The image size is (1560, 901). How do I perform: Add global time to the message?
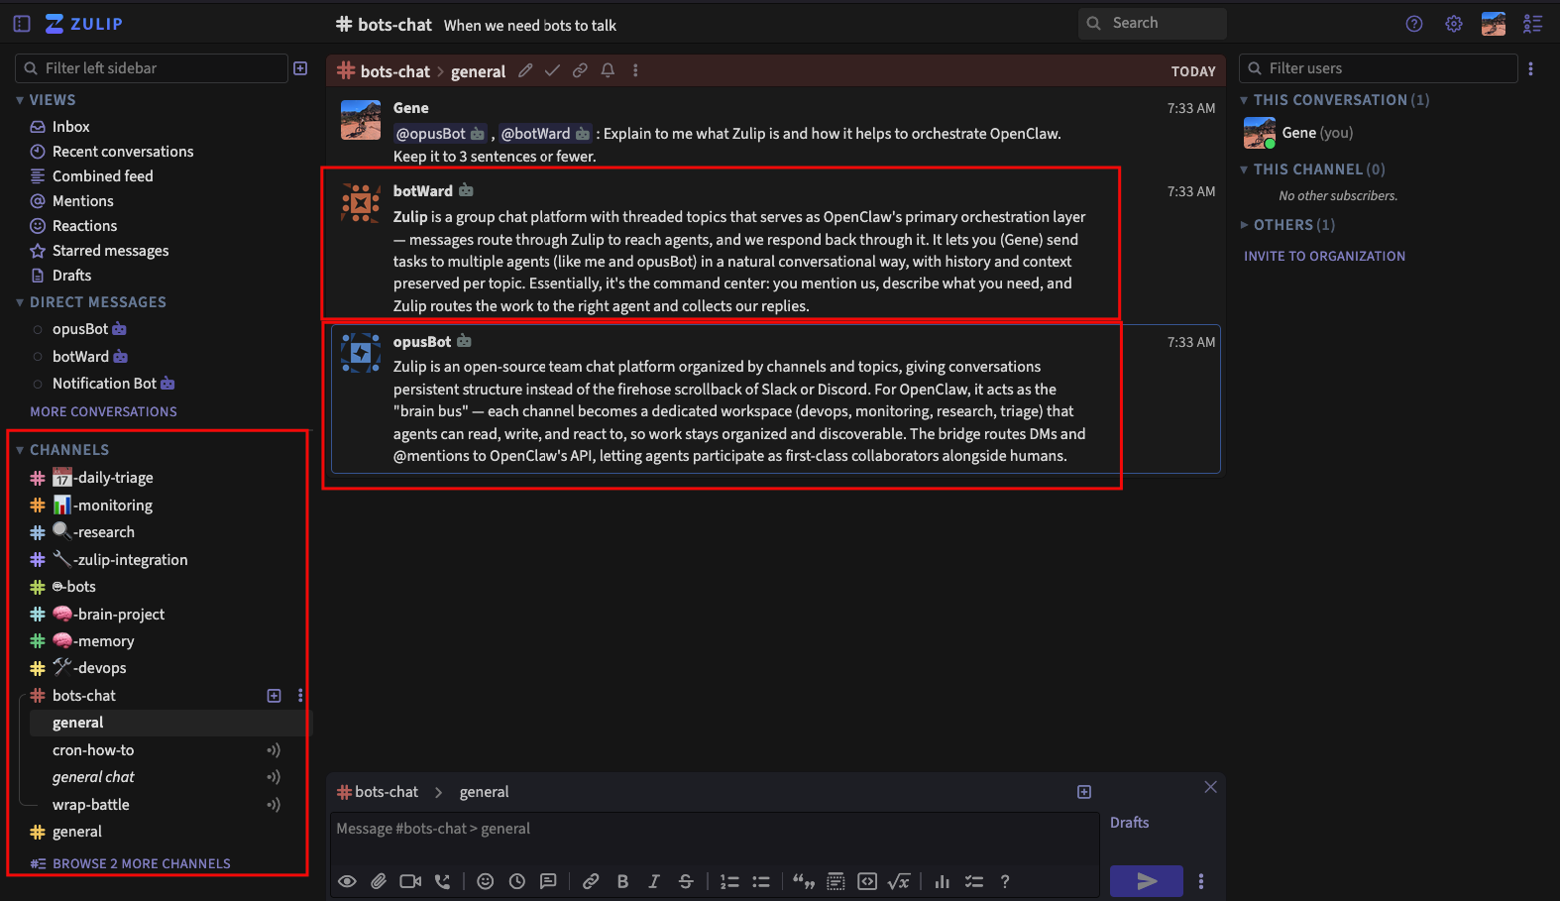tap(517, 881)
